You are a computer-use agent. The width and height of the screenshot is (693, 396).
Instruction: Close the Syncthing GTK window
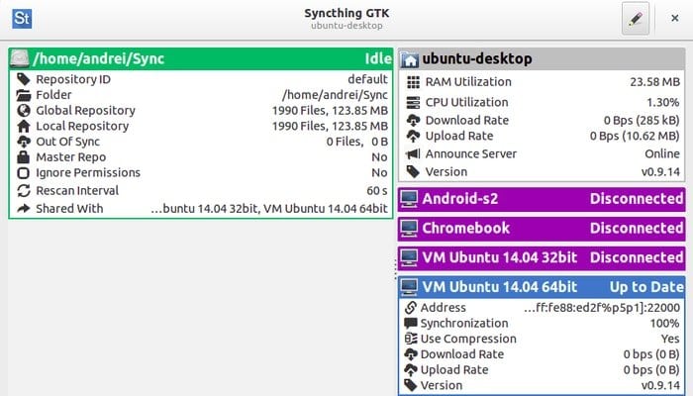pyautogui.click(x=674, y=18)
